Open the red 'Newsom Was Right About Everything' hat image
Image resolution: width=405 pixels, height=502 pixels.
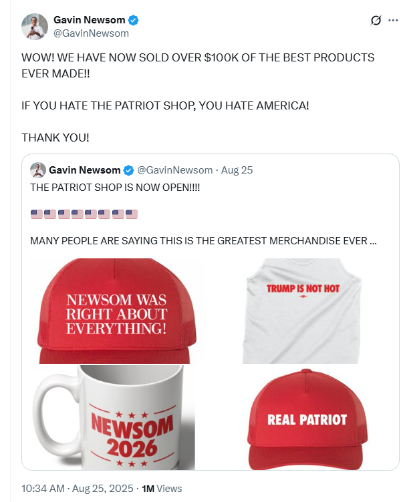[117, 310]
